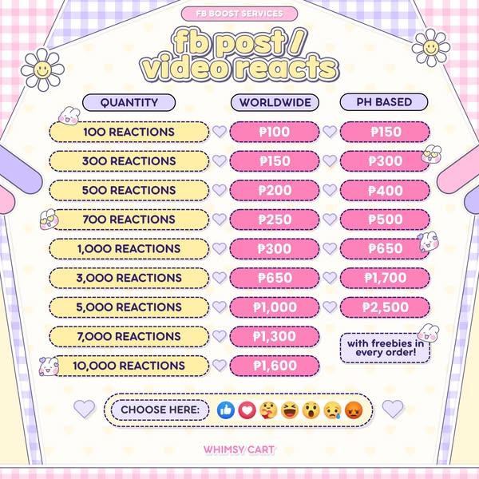The image size is (479, 479).
Task: Select the 100 REACTIONS quantity option
Action: pos(128,132)
